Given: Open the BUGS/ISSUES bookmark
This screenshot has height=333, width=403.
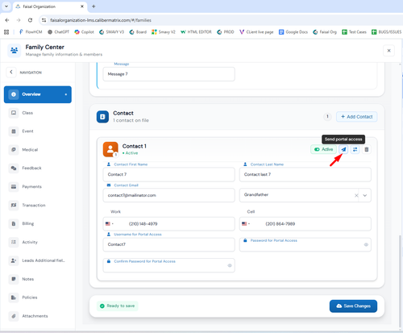Looking at the screenshot, I should click(x=387, y=32).
